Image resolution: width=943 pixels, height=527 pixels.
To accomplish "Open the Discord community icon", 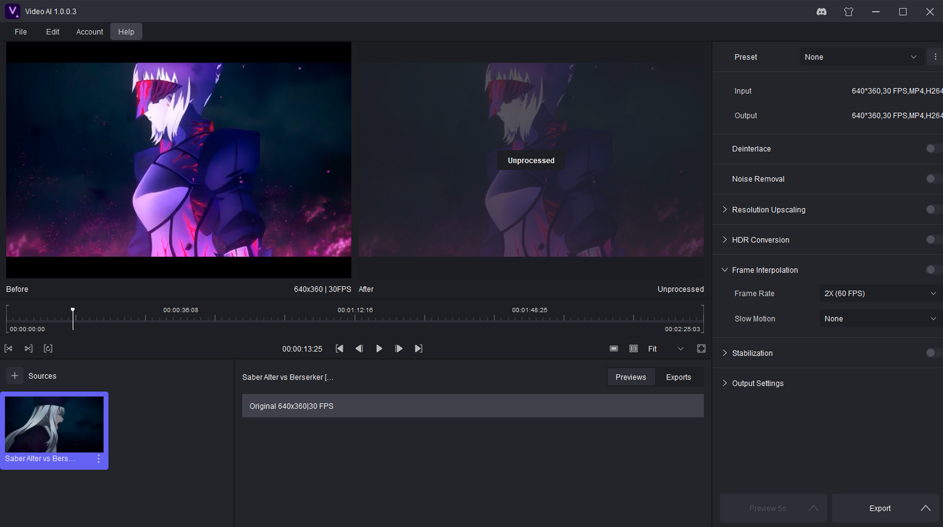I will tap(822, 12).
